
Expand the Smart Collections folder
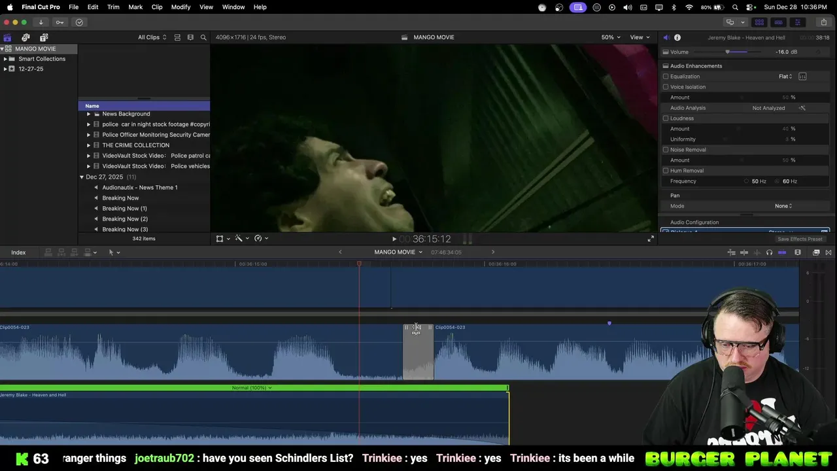pyautogui.click(x=5, y=59)
